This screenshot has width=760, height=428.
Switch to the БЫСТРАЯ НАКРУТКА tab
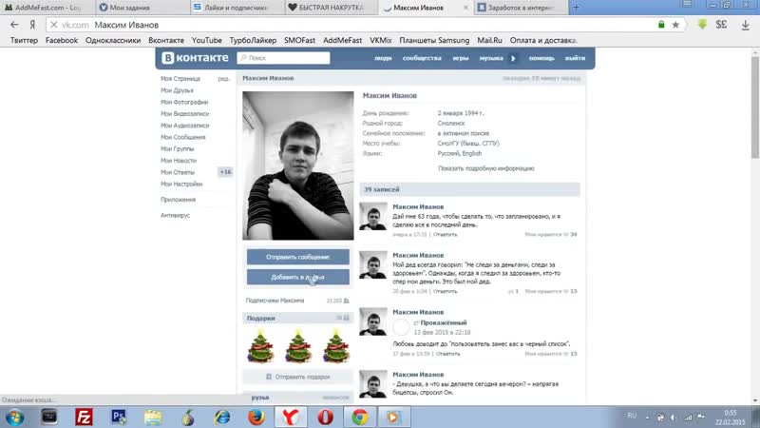tap(331, 8)
